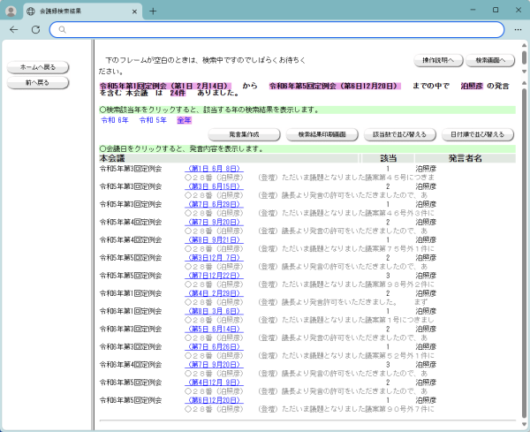Click results frame scrollbar down arrow

click(x=524, y=424)
